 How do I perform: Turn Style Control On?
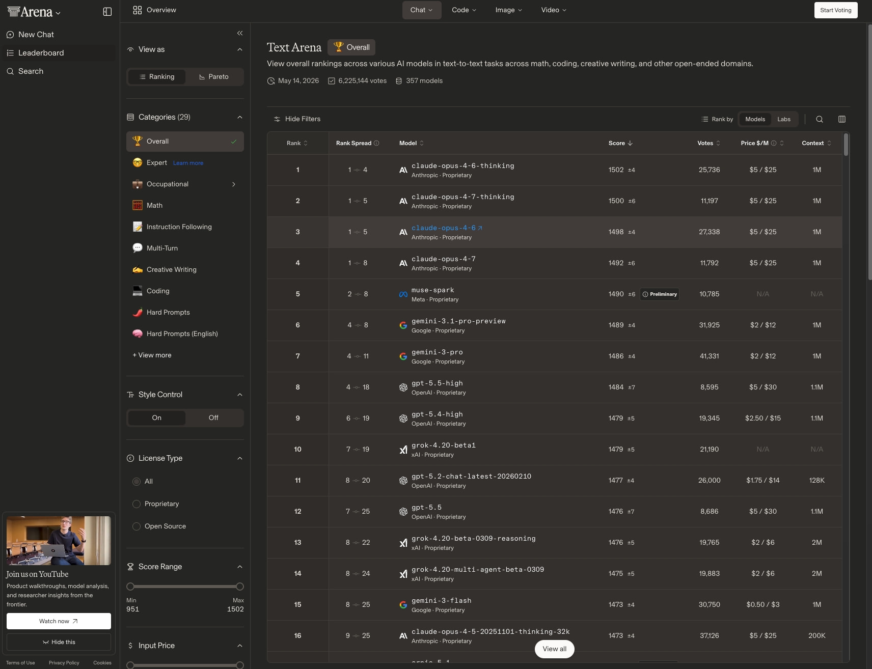157,418
